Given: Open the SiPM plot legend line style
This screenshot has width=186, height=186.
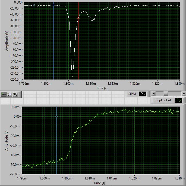Looking at the screenshot, I should tap(143, 94).
